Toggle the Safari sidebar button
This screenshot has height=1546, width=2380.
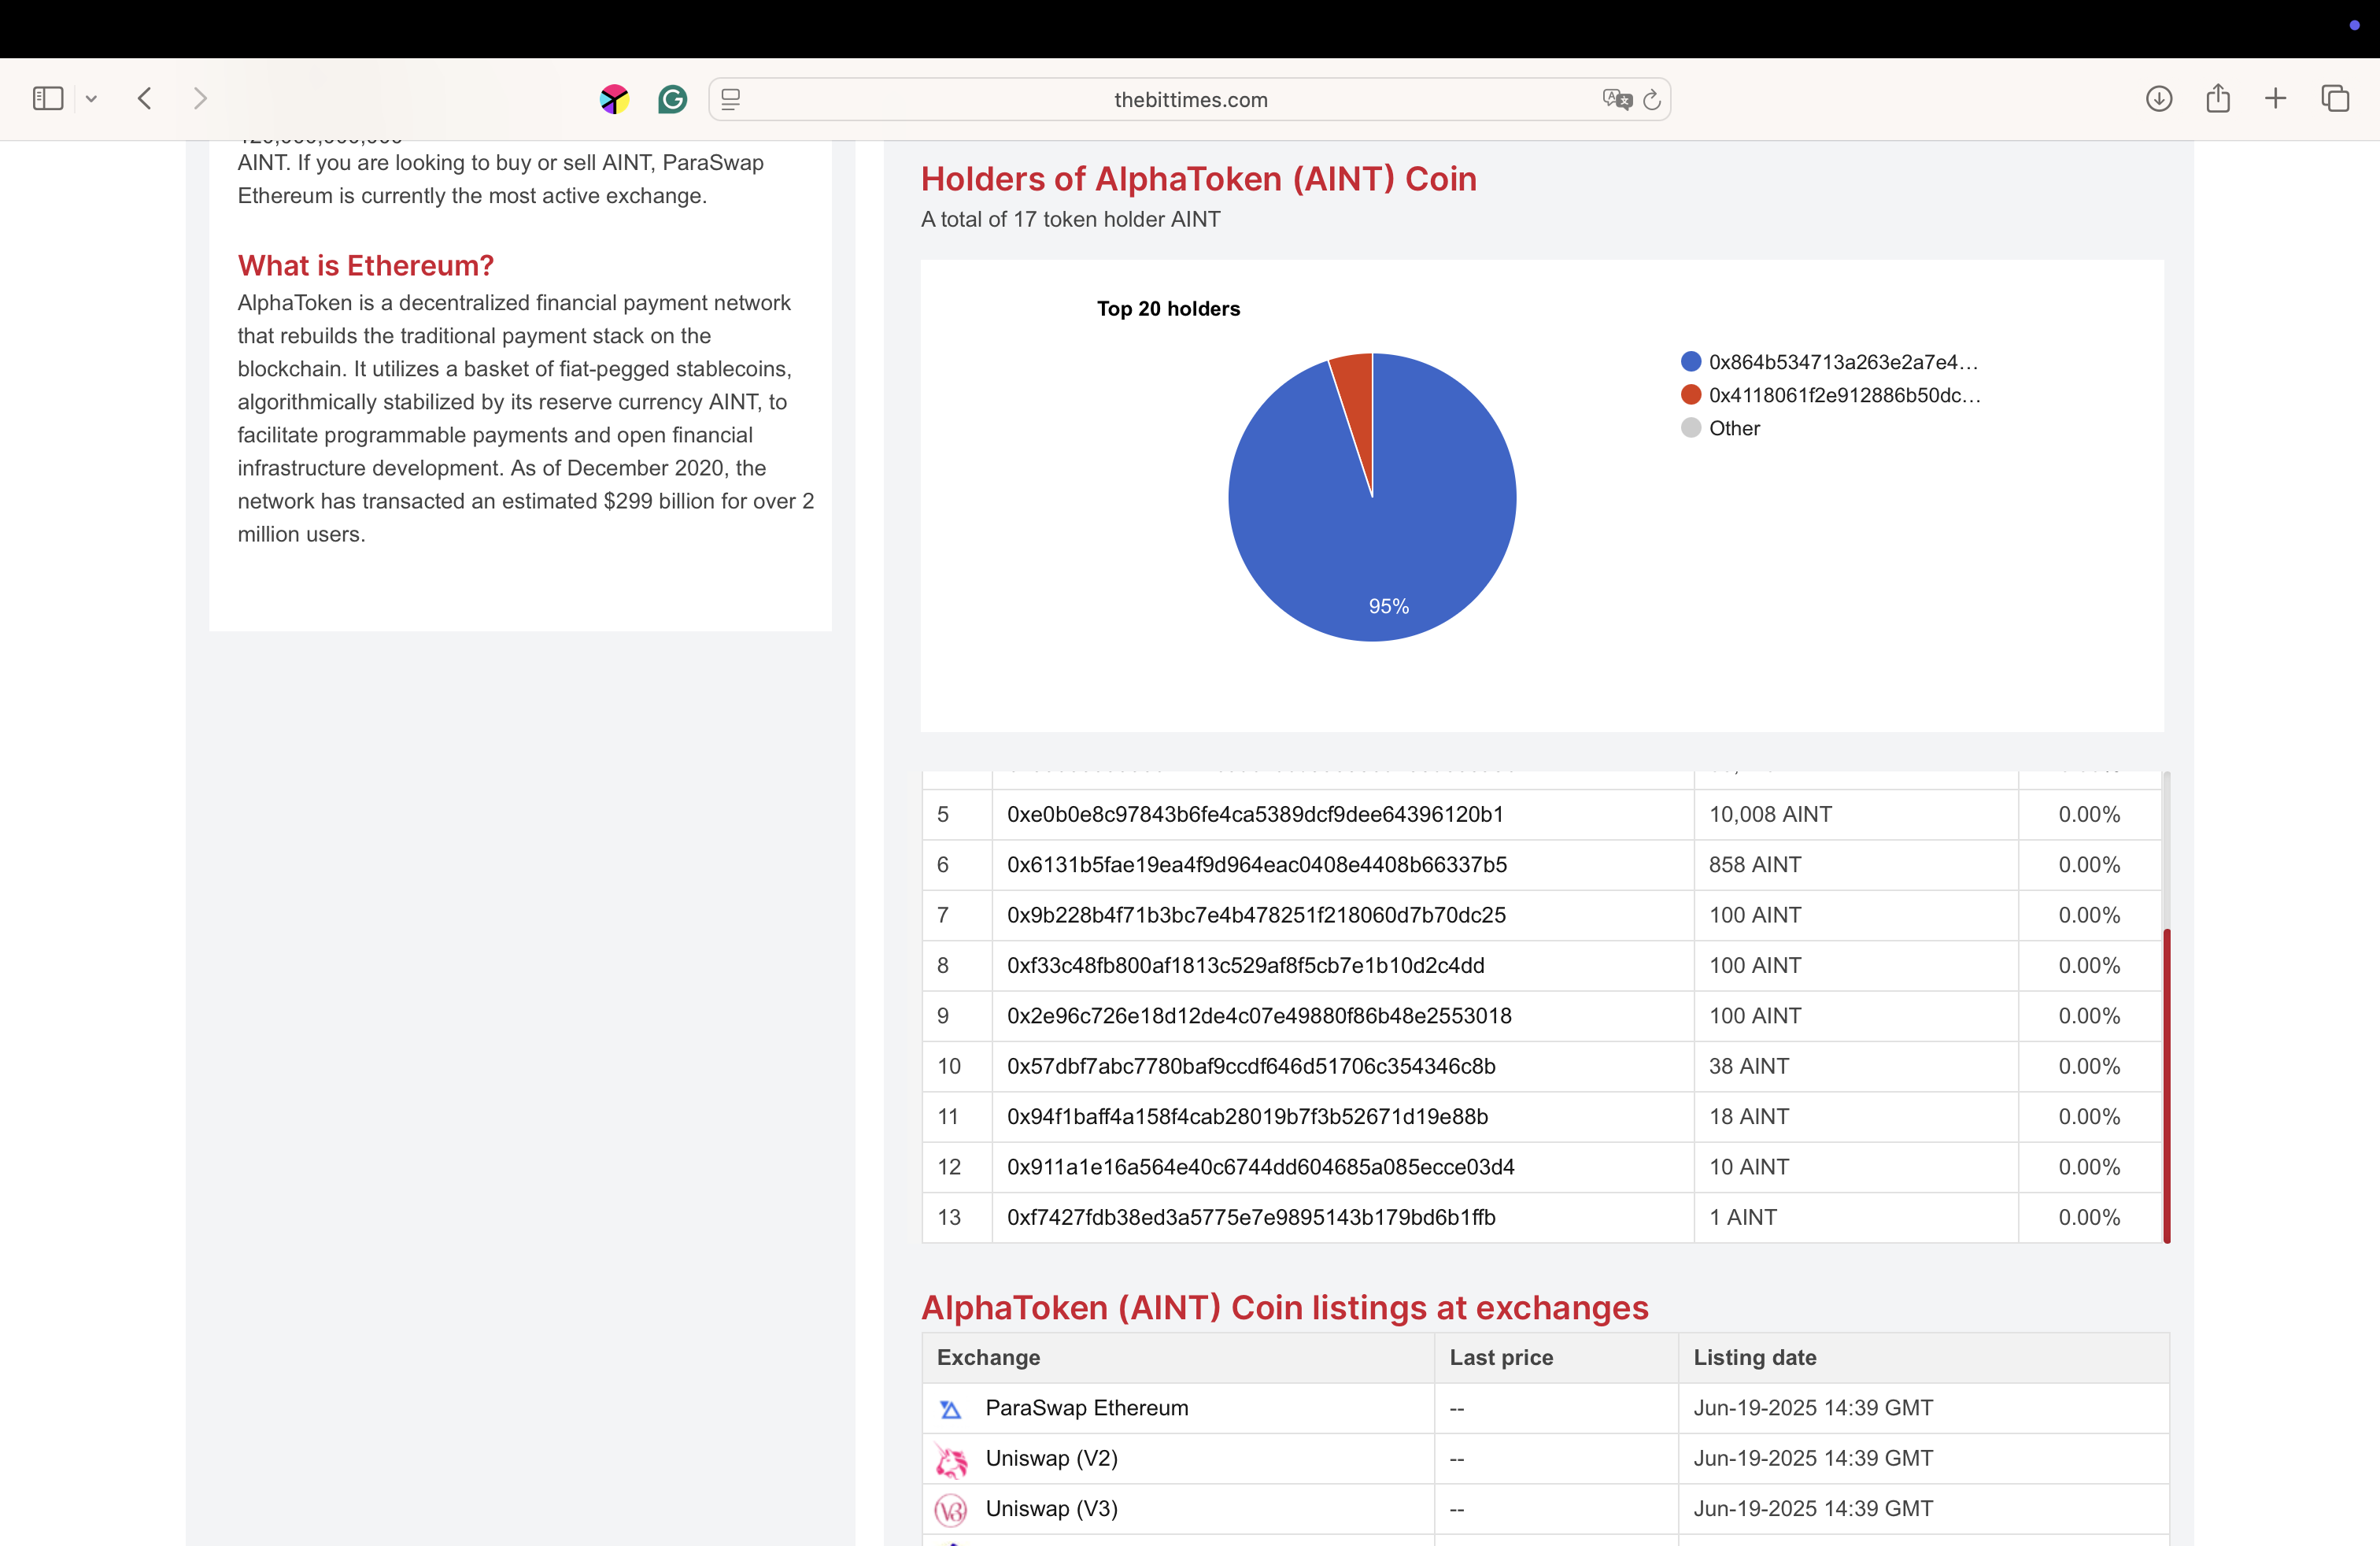click(48, 98)
